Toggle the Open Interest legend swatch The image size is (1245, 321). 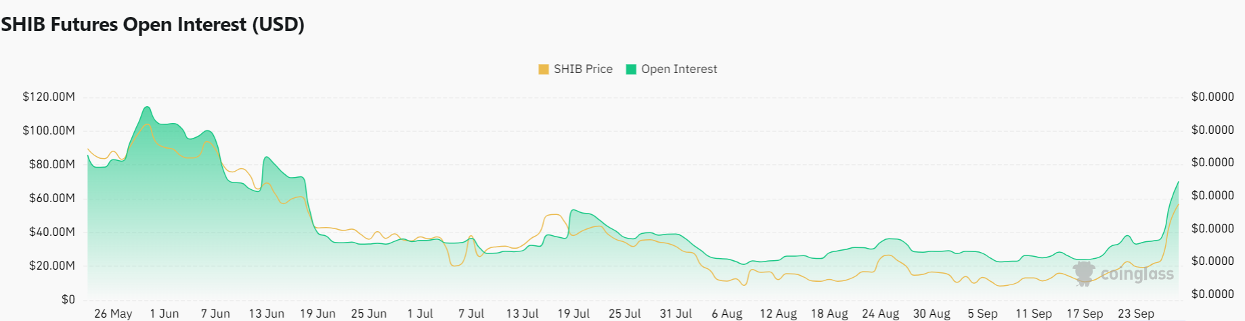(631, 70)
